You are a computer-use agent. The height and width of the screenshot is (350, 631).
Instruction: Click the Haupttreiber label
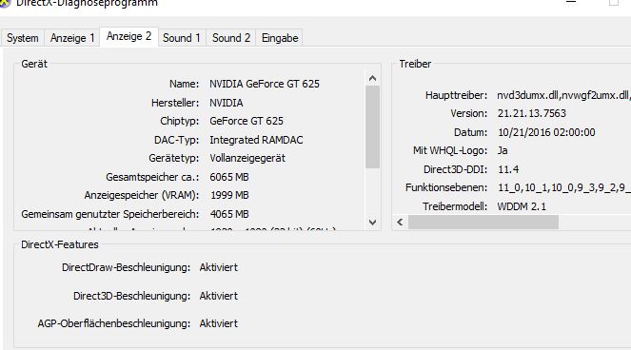coord(456,95)
